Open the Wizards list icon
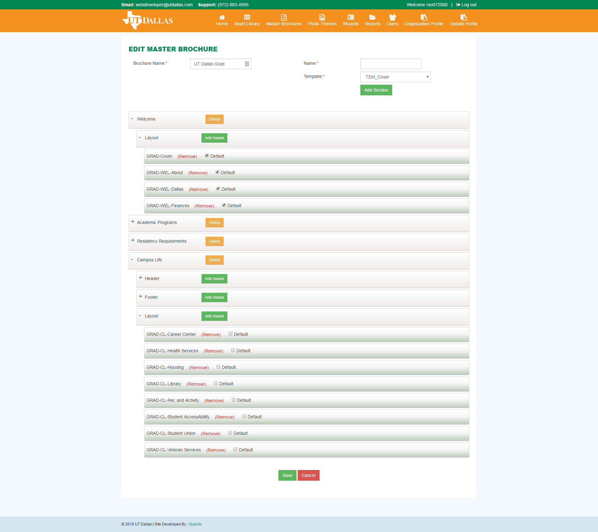Image resolution: width=598 pixels, height=532 pixels. tap(350, 17)
